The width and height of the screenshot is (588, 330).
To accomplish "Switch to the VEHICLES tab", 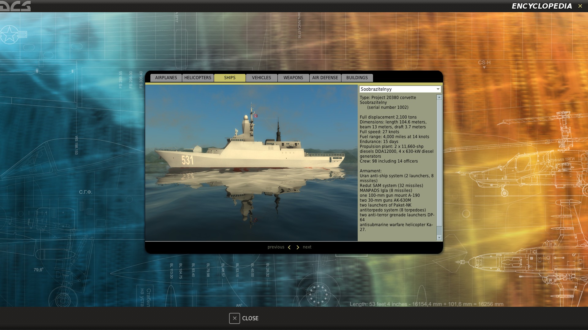I will pyautogui.click(x=262, y=78).
